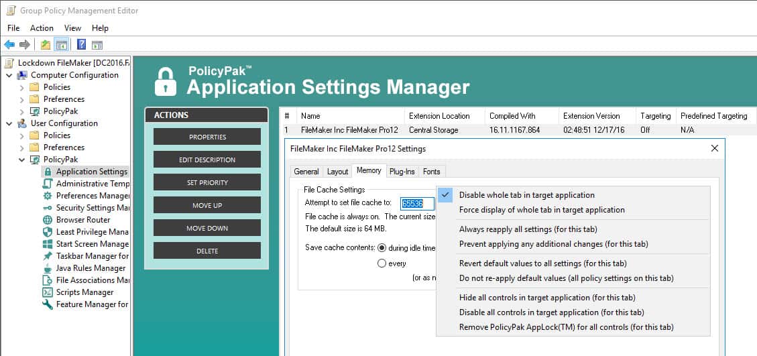The image size is (757, 356).
Task: Click the Show/Hide Action Pane toolbar icon
Action: pos(97,45)
